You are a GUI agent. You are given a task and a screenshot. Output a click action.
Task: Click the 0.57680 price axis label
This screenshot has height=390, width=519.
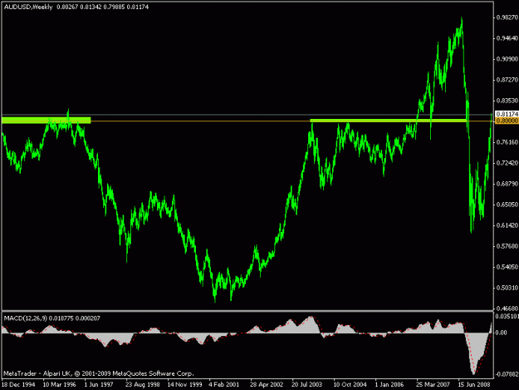507,246
